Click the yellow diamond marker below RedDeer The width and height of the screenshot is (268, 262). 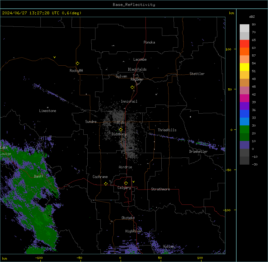132,87
